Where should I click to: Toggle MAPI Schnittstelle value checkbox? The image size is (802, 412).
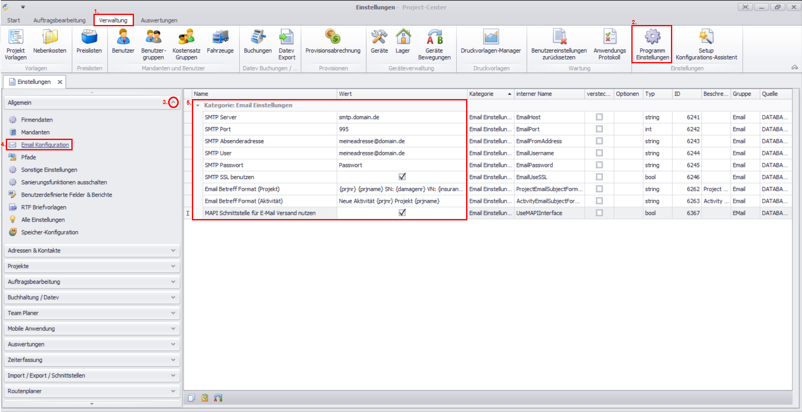pyautogui.click(x=402, y=213)
